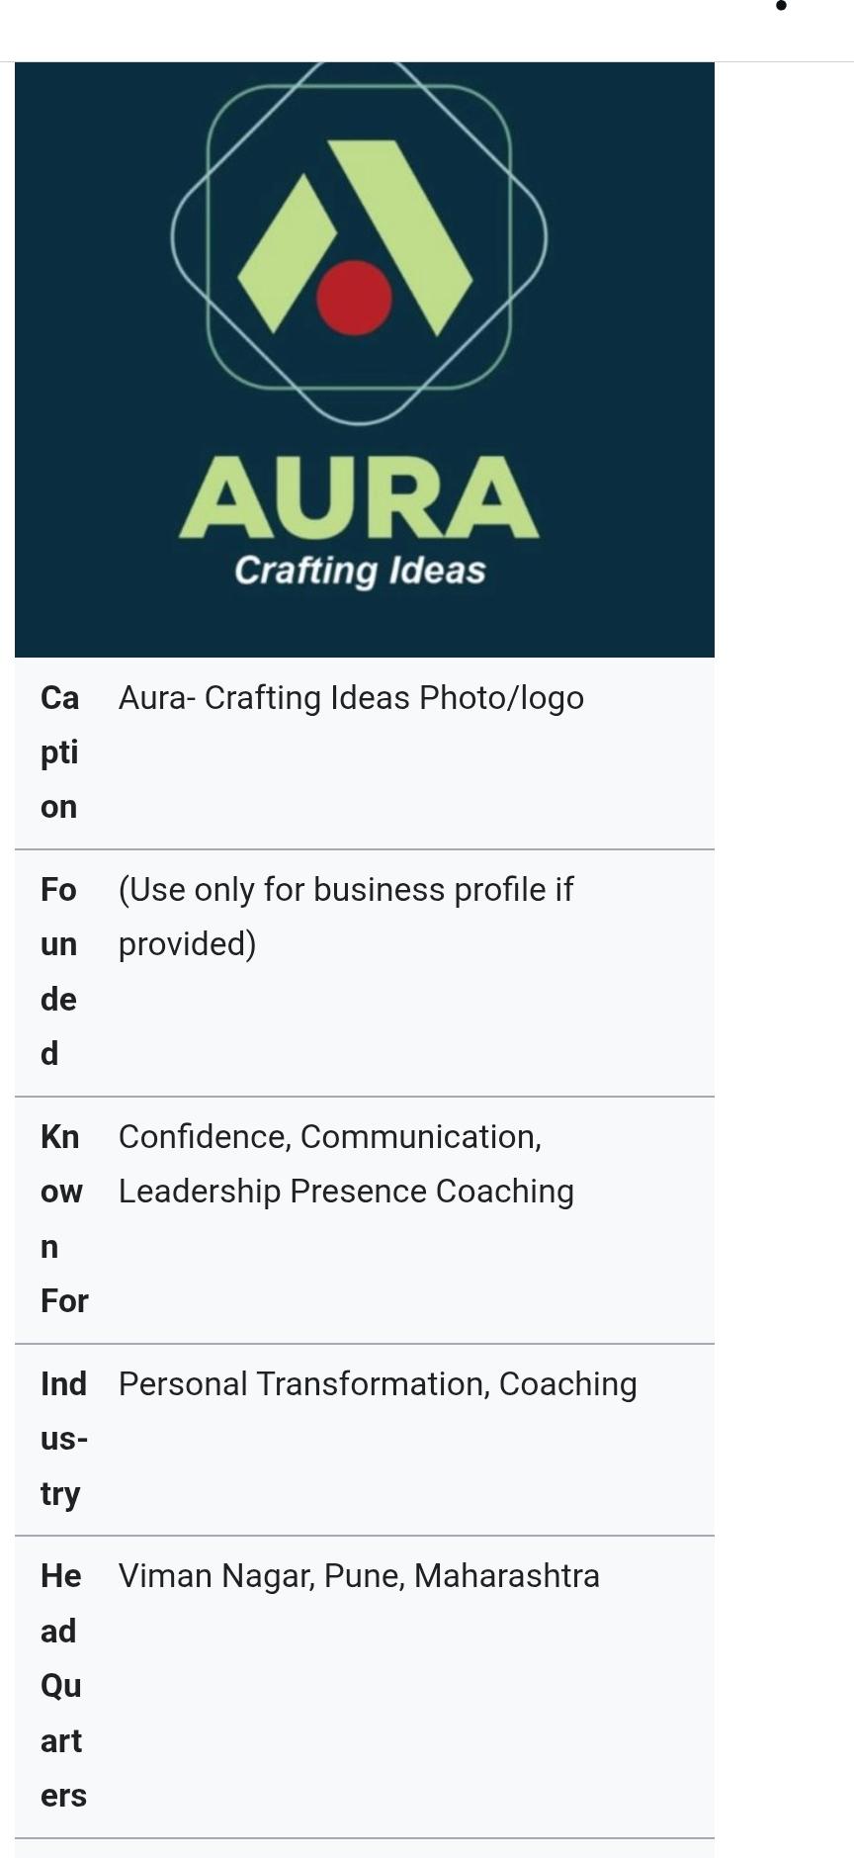Tap the 'Crafting Ideas' tagline on the logo

tap(360, 571)
